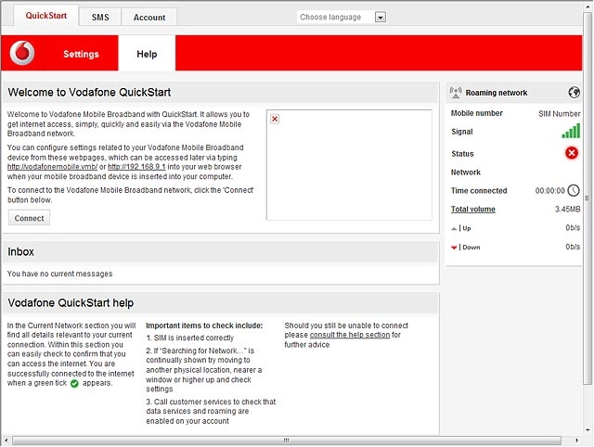
Task: Click '1. SIM is inserted correctly' item
Action: [190, 338]
